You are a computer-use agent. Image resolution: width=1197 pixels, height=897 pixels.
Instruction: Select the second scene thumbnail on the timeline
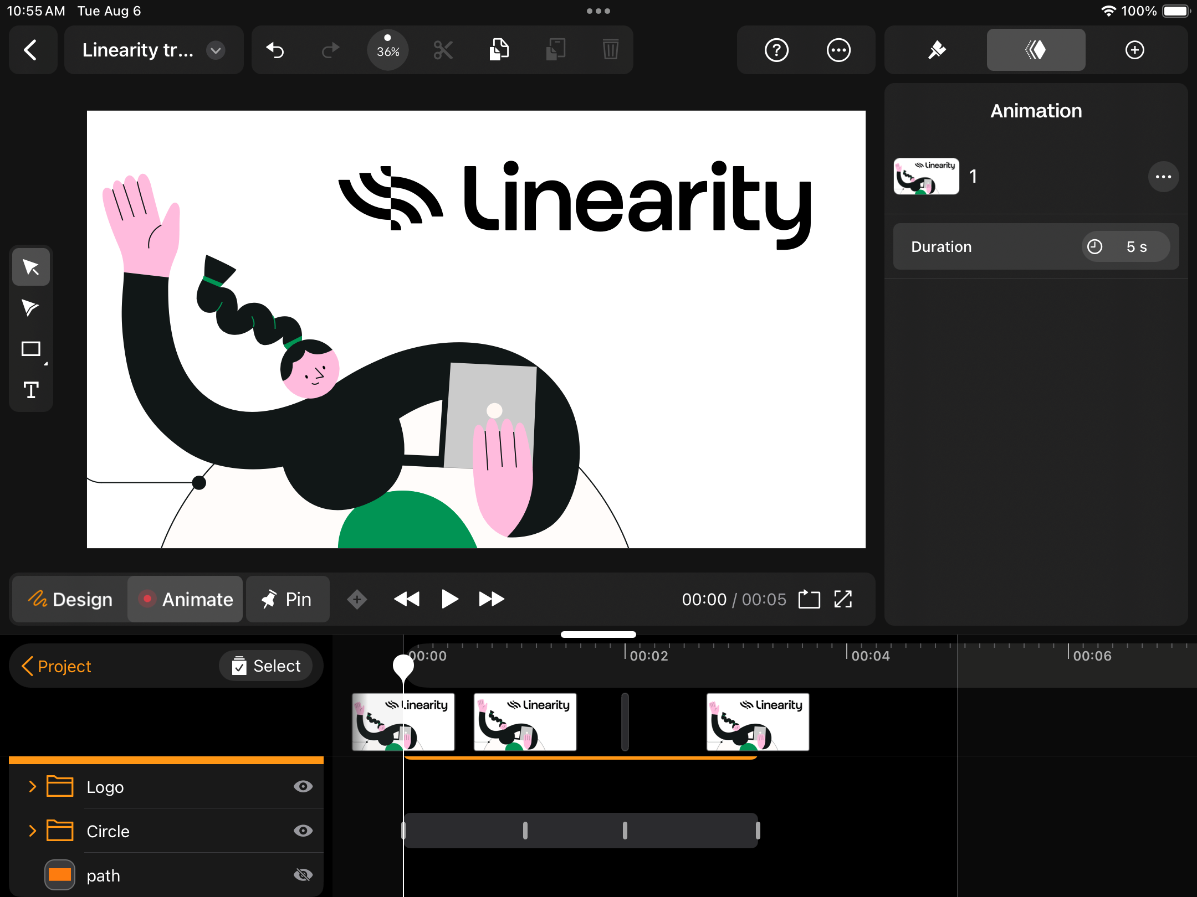525,722
